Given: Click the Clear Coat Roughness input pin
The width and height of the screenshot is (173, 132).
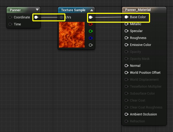Looking at the screenshot, I should 127,107.
